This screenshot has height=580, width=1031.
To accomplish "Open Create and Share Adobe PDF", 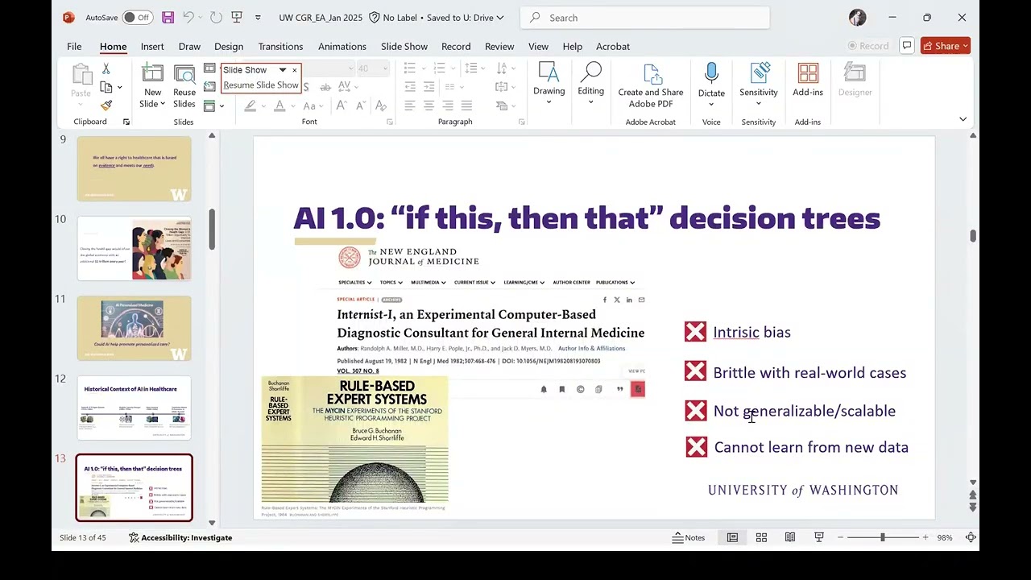I will (x=651, y=85).
